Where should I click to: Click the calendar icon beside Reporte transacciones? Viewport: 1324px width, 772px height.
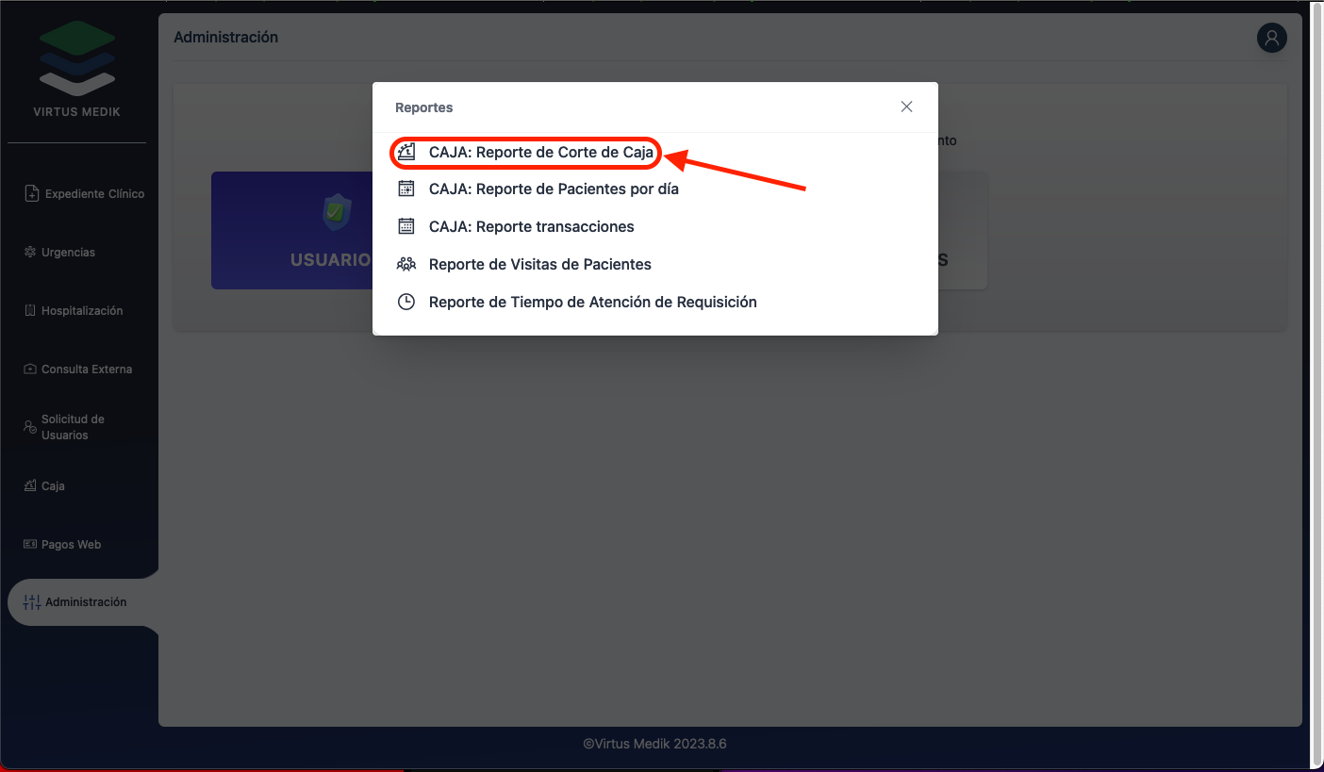[x=406, y=226]
